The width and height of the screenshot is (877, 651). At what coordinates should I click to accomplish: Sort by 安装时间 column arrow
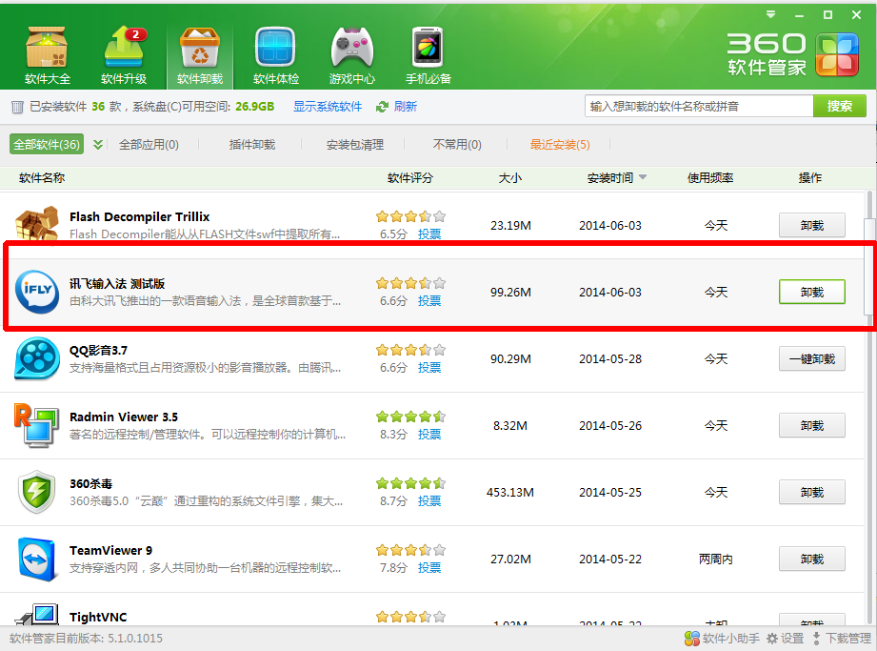point(643,177)
